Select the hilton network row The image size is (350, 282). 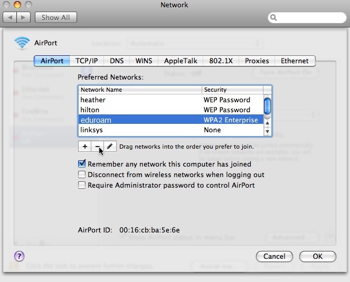pos(171,110)
